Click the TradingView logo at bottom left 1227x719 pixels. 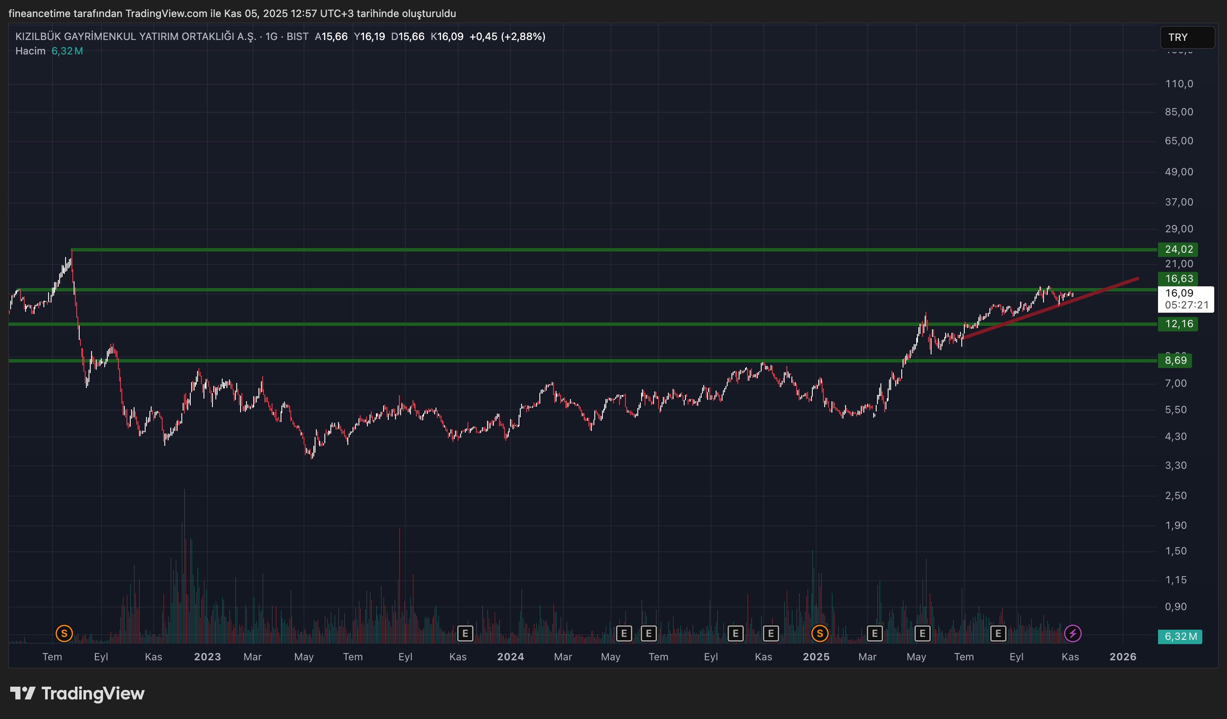click(77, 693)
